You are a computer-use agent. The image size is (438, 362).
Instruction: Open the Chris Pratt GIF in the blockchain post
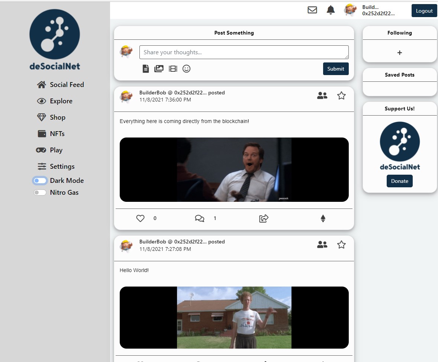tap(234, 169)
